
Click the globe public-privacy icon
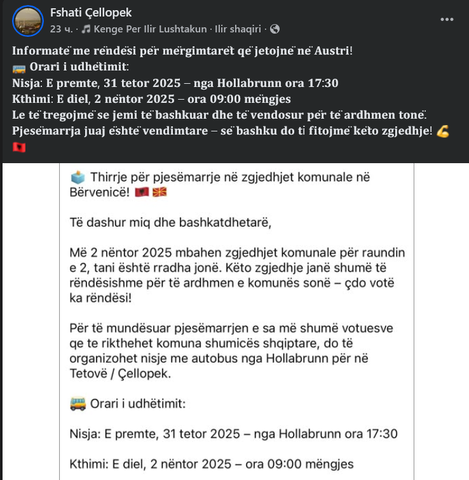[275, 29]
